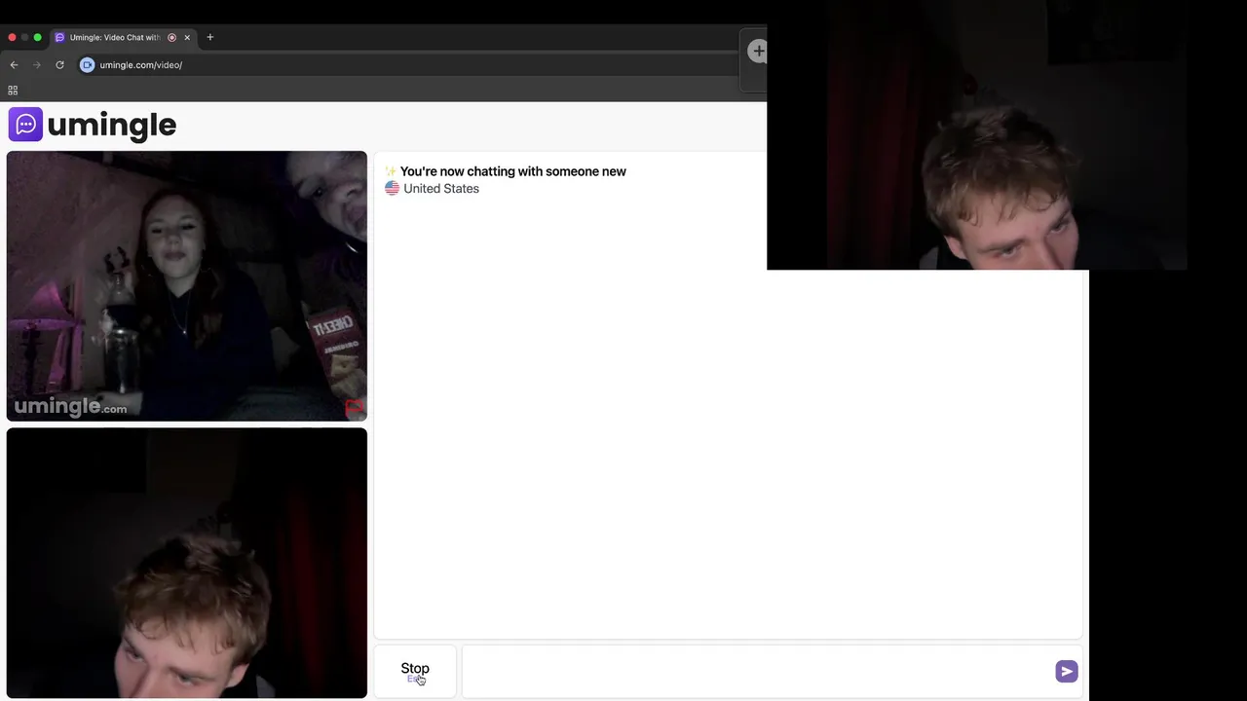Click "You're now chatting with someone new"
The width and height of the screenshot is (1247, 701).
[x=512, y=171]
